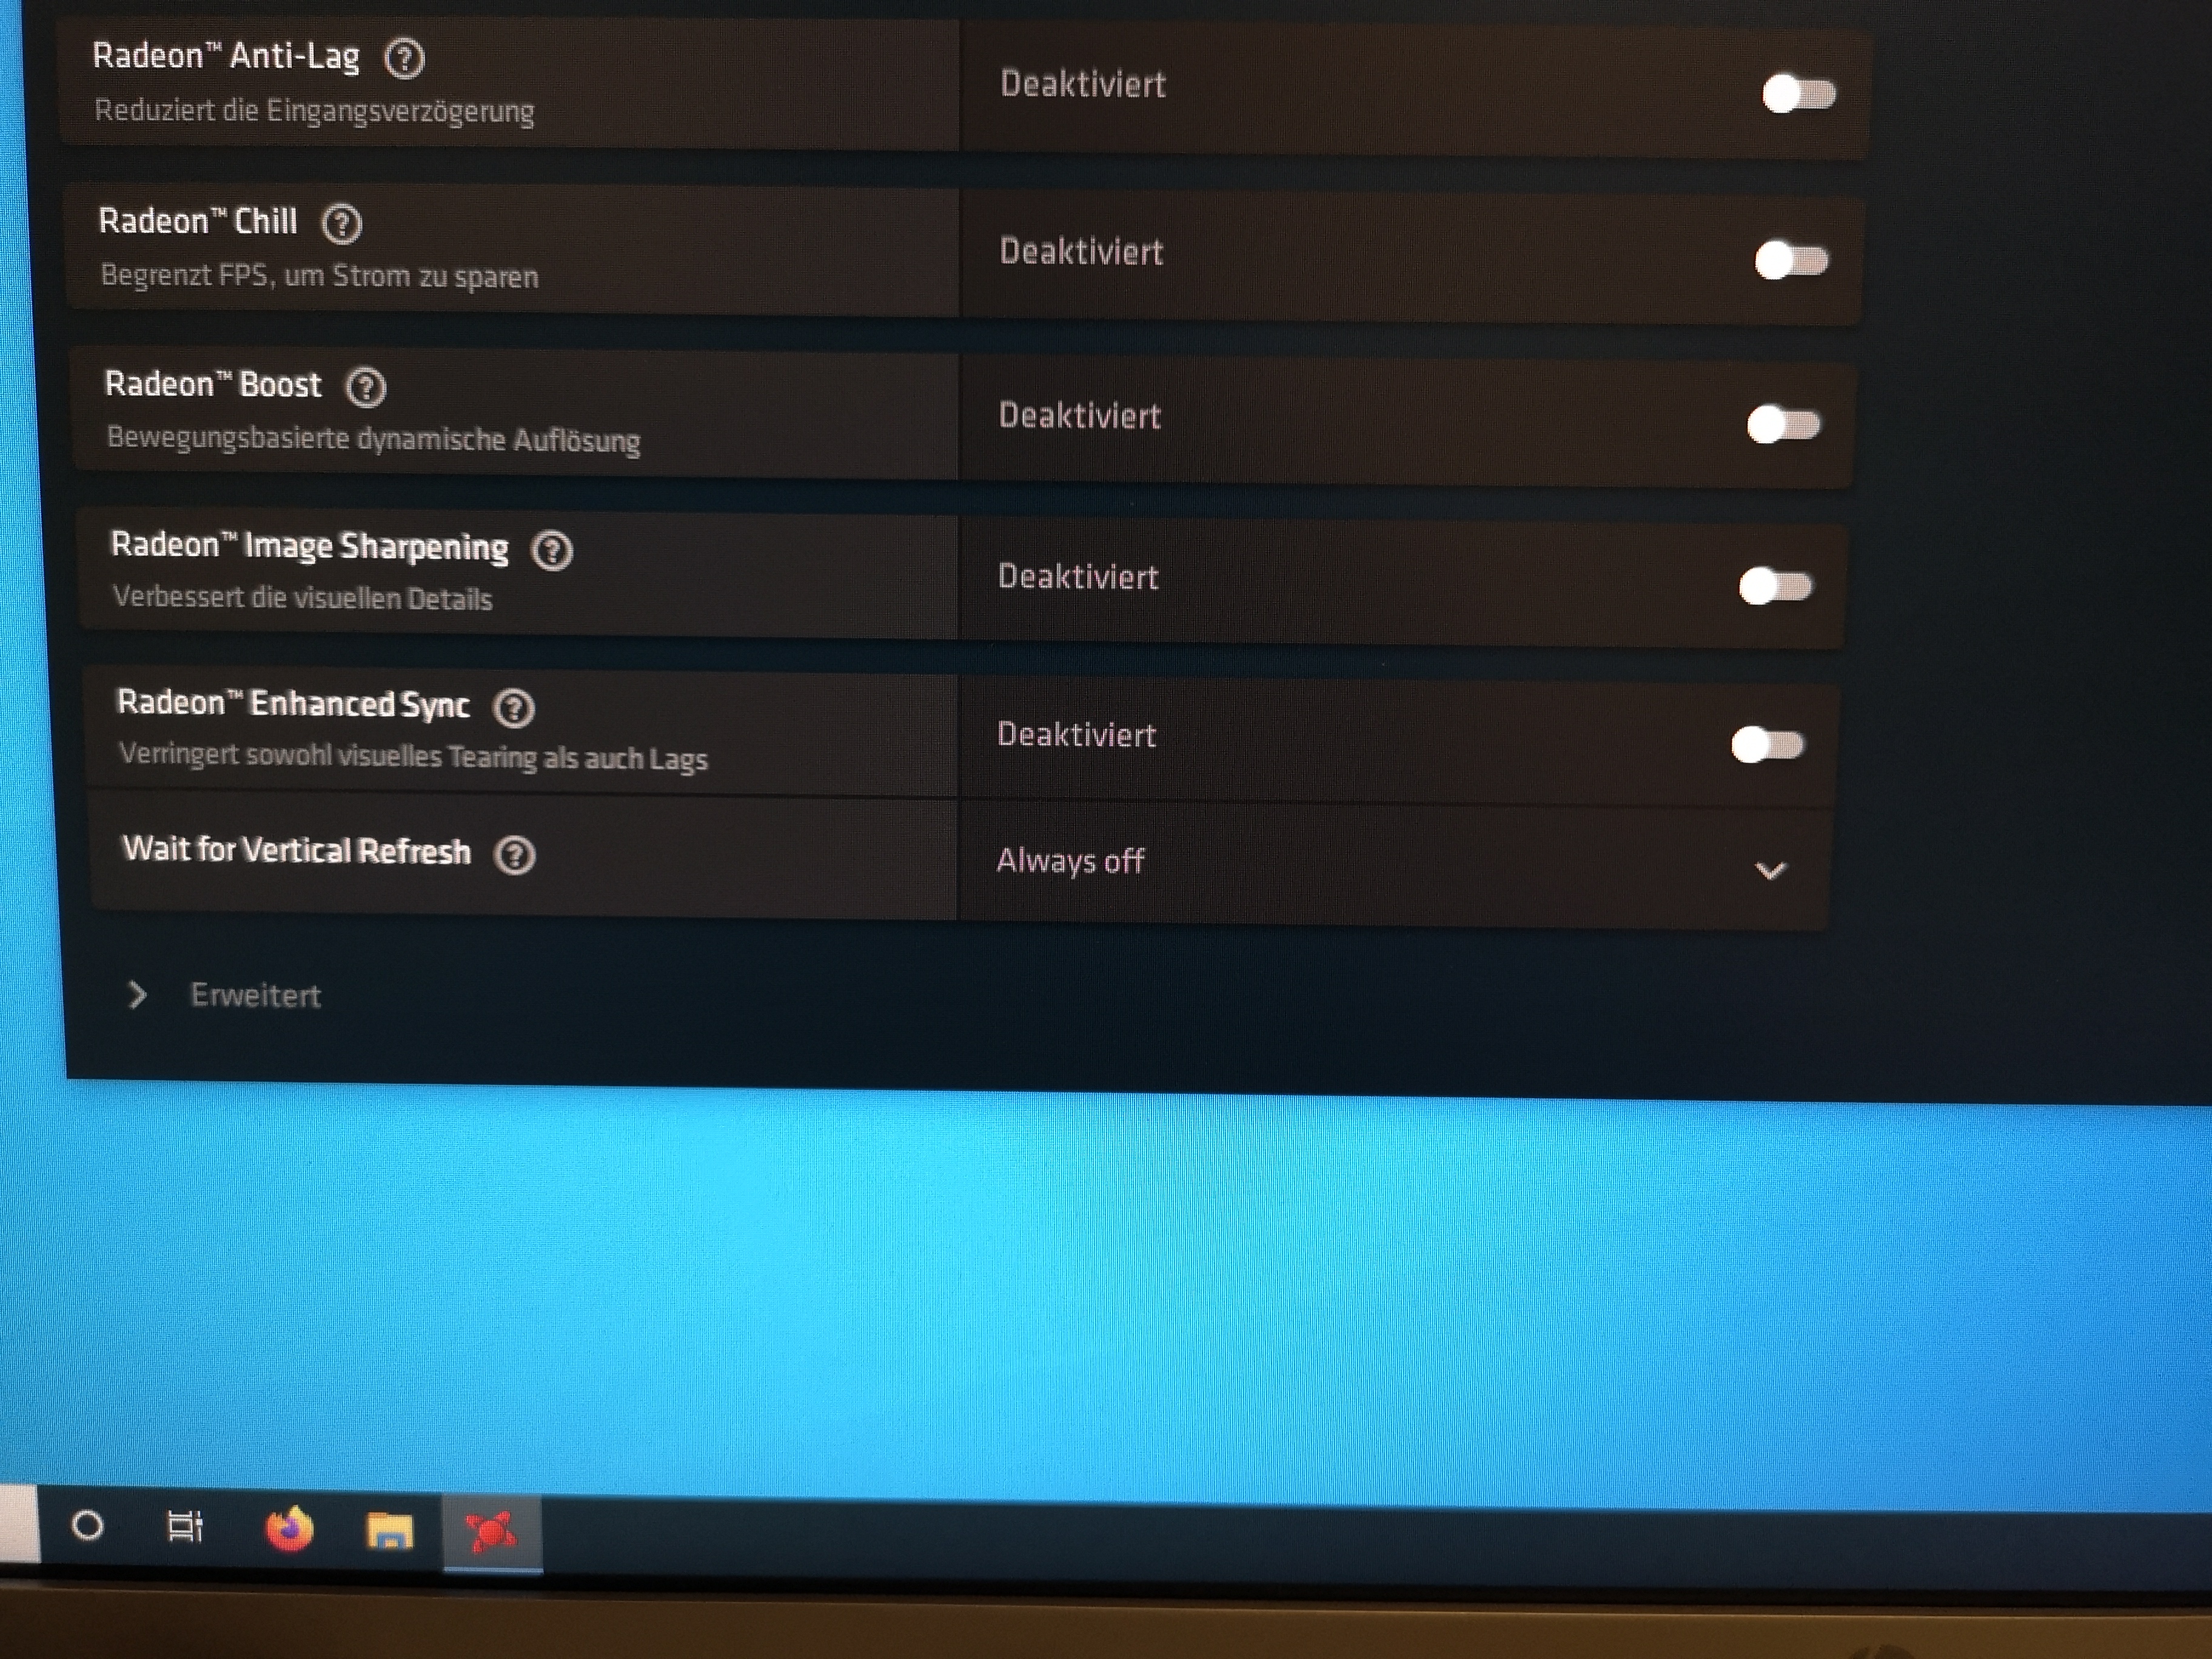The height and width of the screenshot is (1659, 2212).
Task: Click help icon next to Radeon Anti-Lag
Action: [405, 59]
